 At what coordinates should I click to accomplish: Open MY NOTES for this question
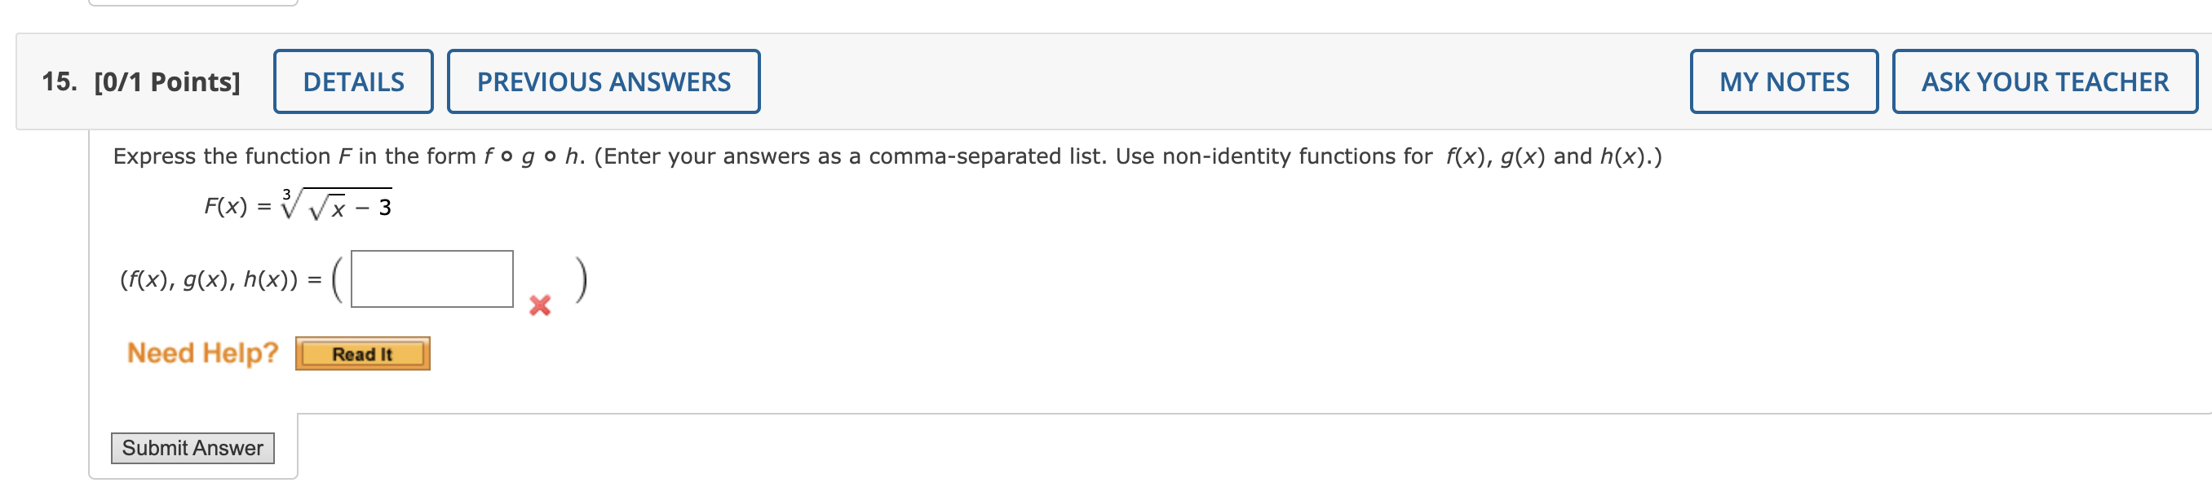[x=1783, y=81]
